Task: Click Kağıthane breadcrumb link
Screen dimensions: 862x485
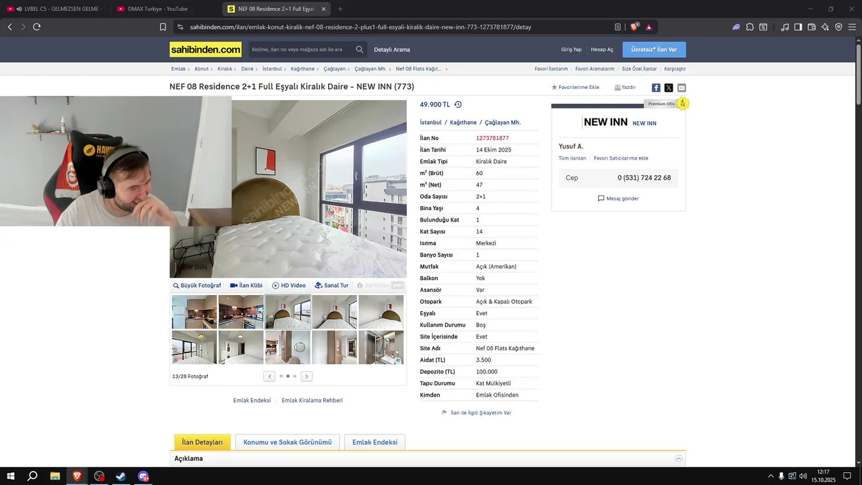Action: (x=302, y=69)
